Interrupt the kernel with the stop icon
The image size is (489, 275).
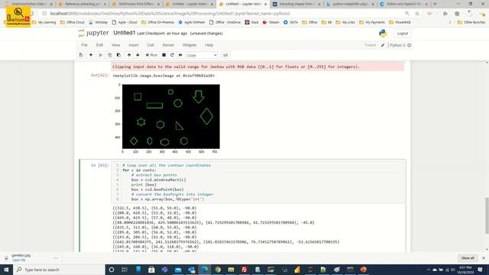click(164, 55)
